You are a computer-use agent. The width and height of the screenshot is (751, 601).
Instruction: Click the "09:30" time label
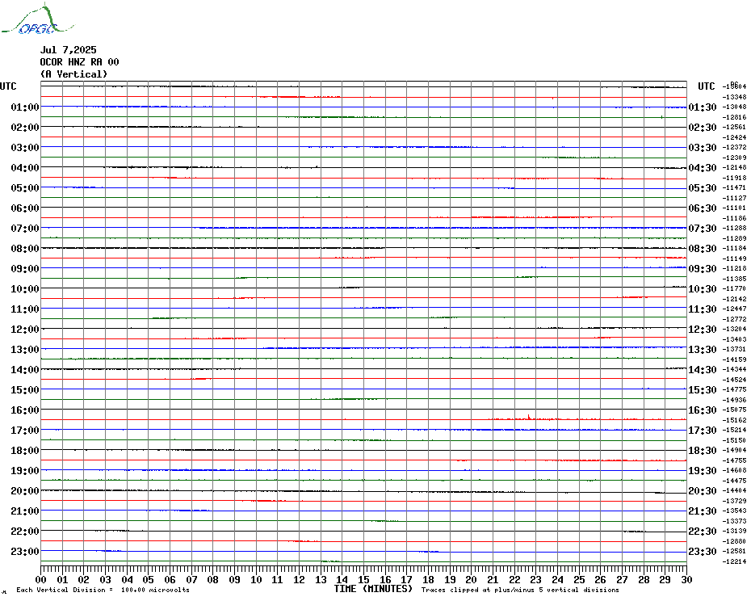(703, 268)
